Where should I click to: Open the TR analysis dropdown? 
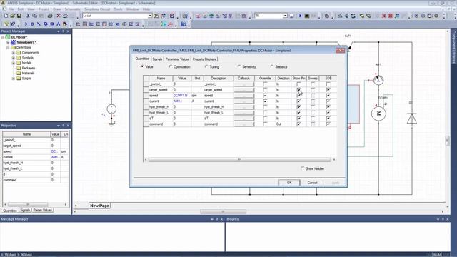tap(285, 16)
